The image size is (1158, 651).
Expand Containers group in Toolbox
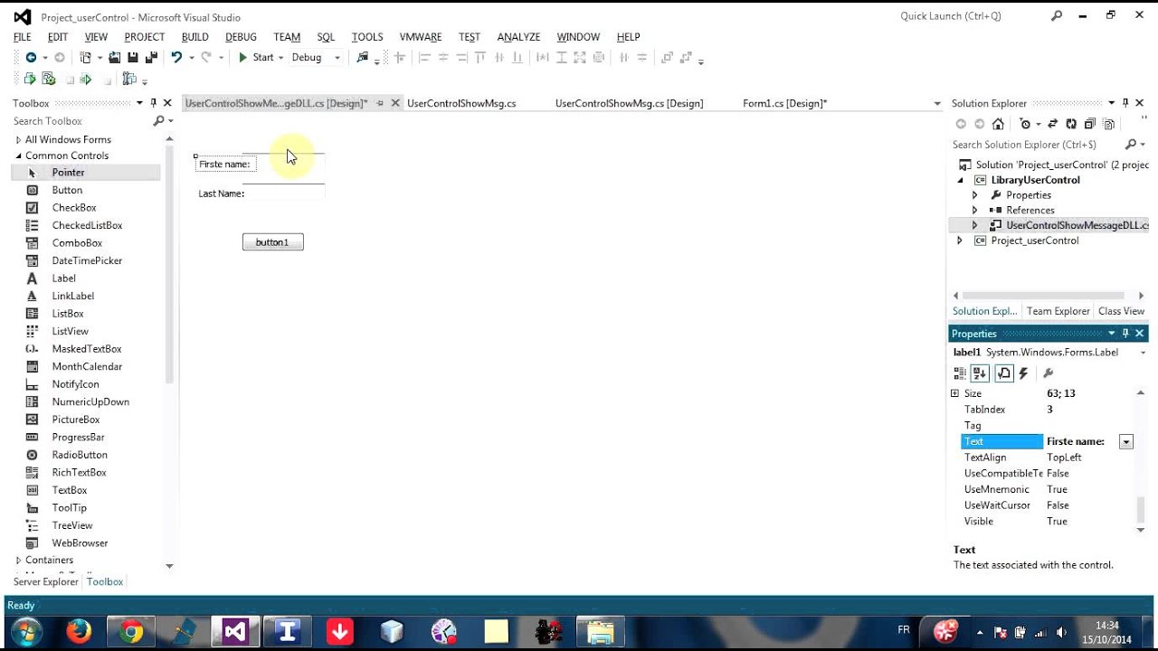click(x=18, y=561)
